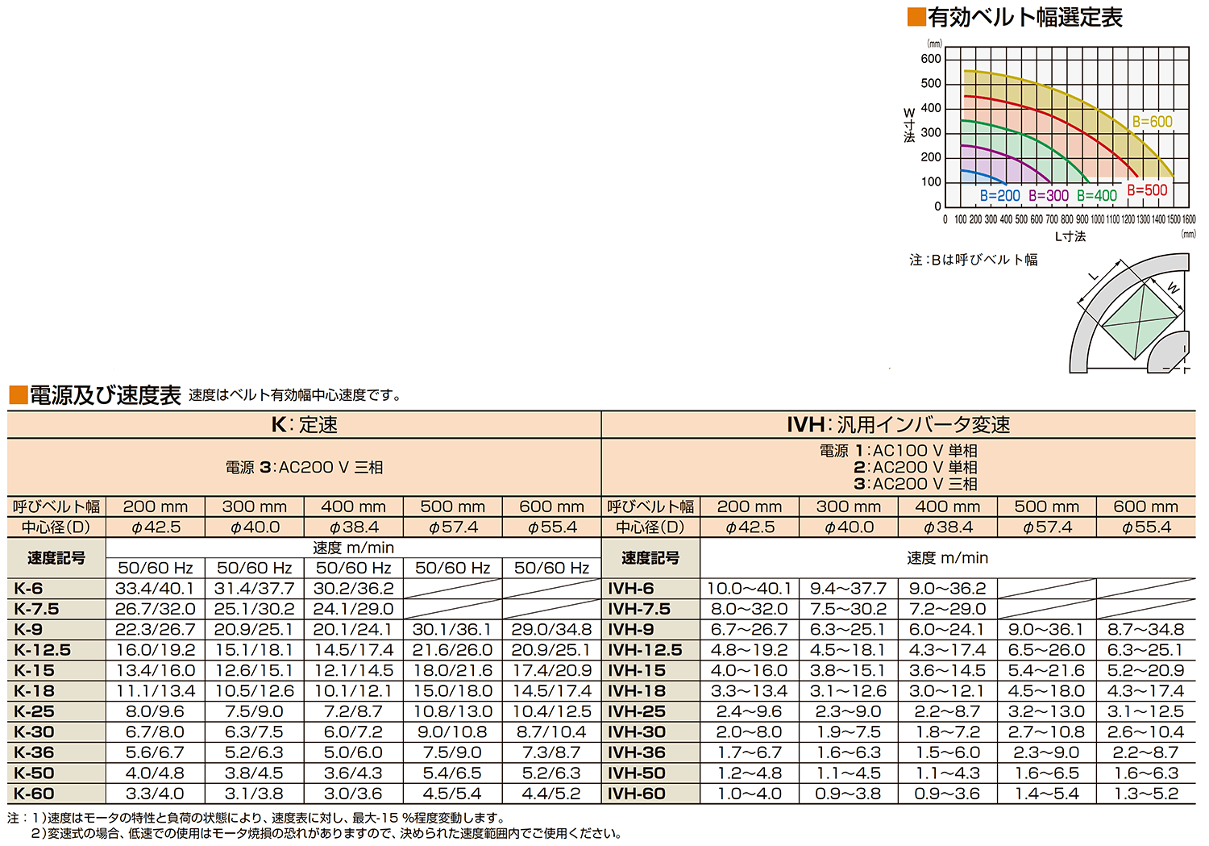Screen dimensions: 1209x846
Task: Click the W寸法 vertical axis label
Action: click(909, 125)
